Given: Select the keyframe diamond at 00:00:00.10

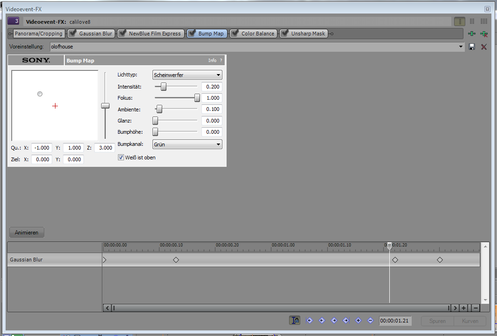Looking at the screenshot, I should click(x=176, y=260).
